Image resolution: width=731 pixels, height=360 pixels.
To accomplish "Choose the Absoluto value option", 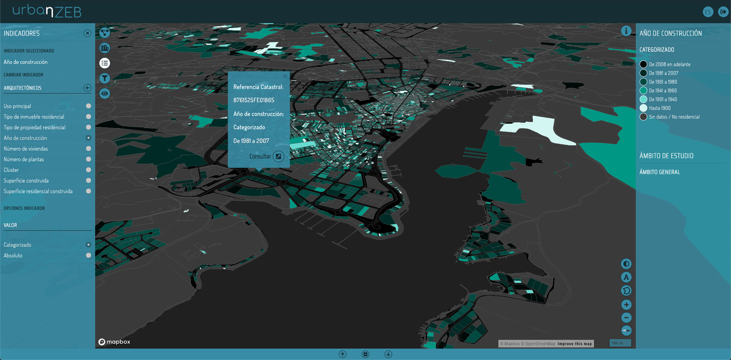I will click(88, 255).
